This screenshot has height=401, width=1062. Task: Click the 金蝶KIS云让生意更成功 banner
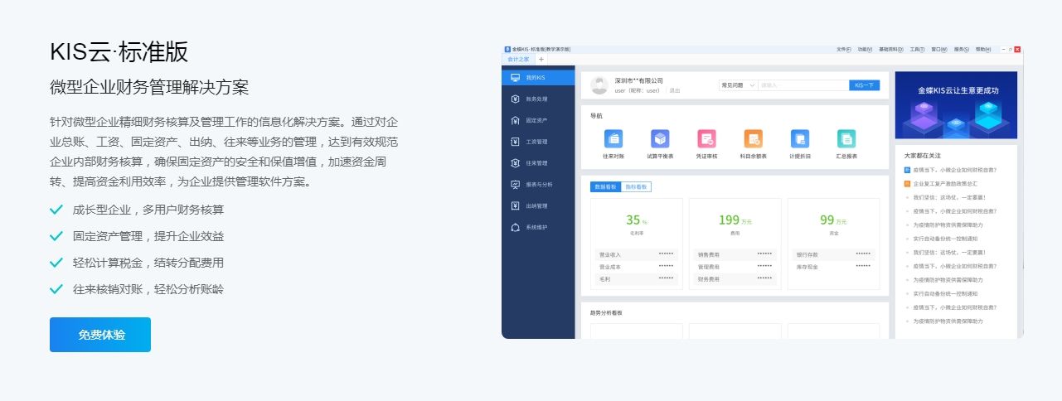(957, 104)
